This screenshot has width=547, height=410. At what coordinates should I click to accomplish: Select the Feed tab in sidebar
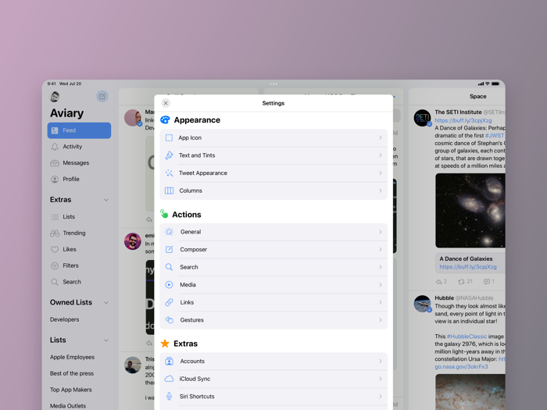coord(79,130)
